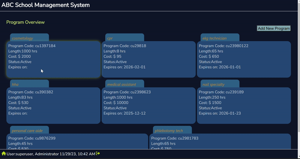Open the personal care aide tab
300x159 pixels.
click(x=30, y=130)
